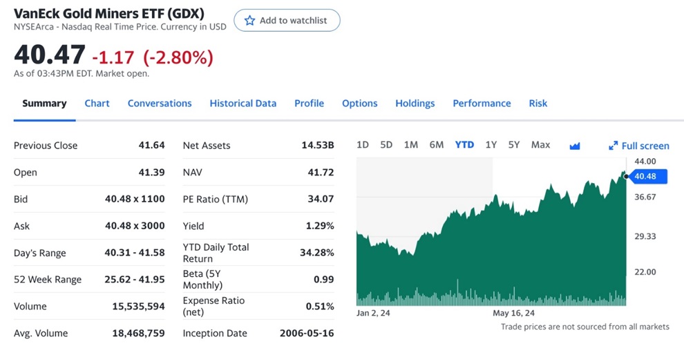Show the 1Y chart range
684x346 pixels.
[x=491, y=145]
